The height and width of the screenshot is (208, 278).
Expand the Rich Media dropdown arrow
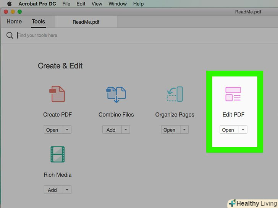tap(67, 190)
